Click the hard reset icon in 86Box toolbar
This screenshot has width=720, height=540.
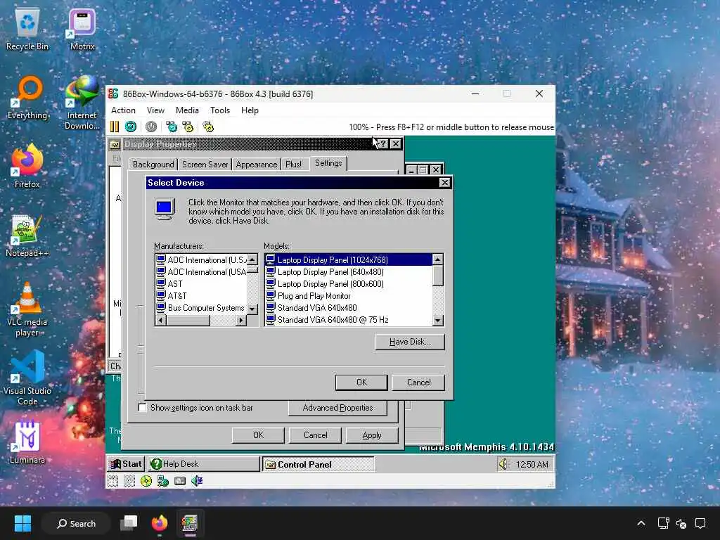tap(131, 127)
